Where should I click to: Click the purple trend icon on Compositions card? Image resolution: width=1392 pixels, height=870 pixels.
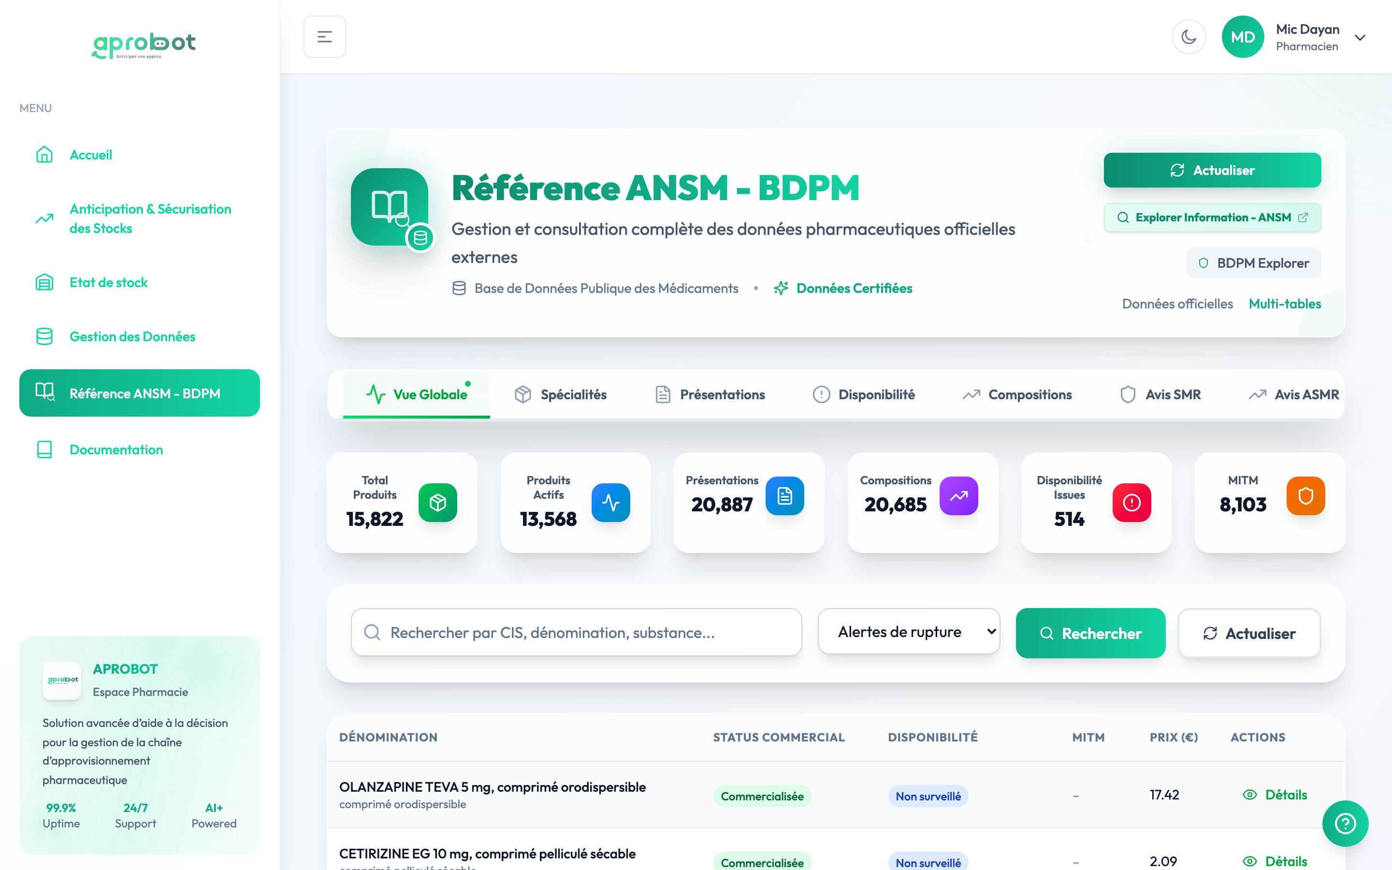click(x=959, y=495)
